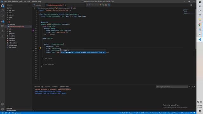
Task: Open the Run menu
Action: click(29, 2)
